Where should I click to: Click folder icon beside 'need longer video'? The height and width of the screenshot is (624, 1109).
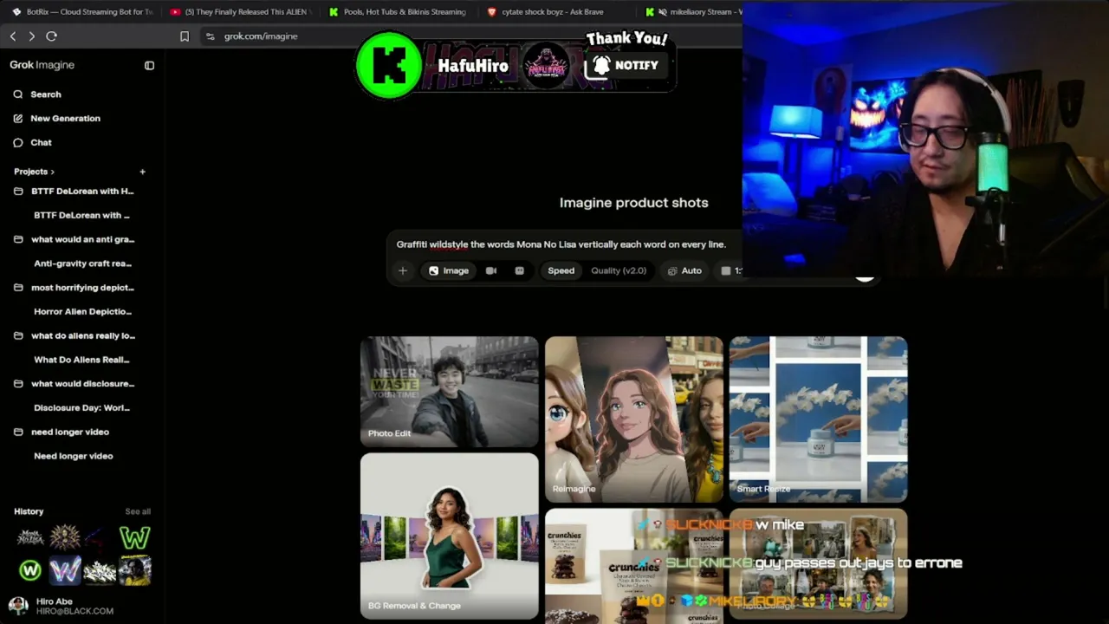tap(18, 432)
